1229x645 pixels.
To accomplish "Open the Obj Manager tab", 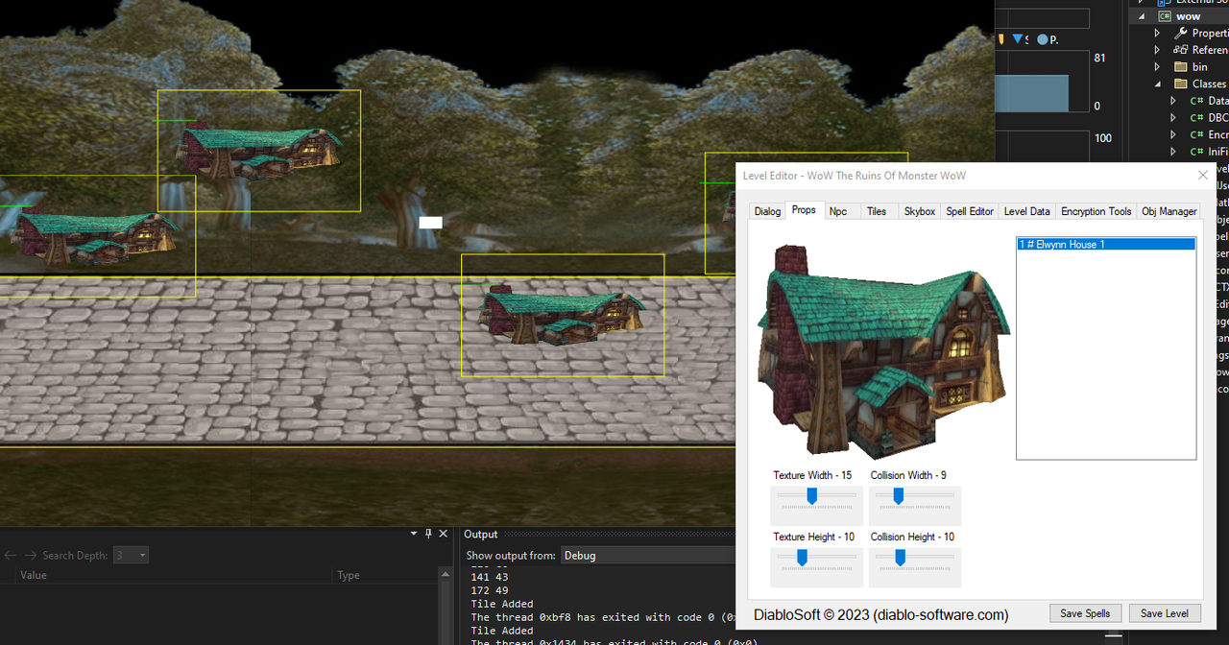I will coord(1169,211).
